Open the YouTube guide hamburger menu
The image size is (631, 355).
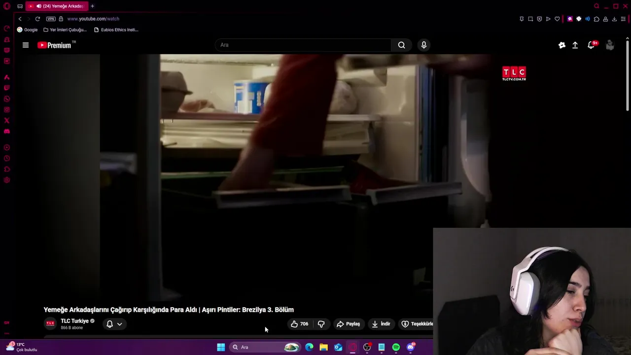(26, 45)
